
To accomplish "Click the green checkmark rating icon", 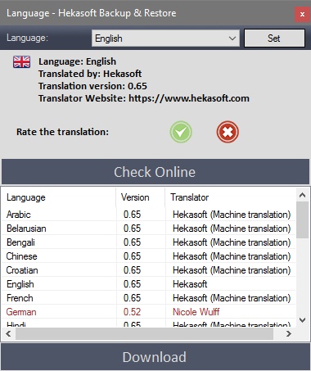I will pyautogui.click(x=181, y=132).
